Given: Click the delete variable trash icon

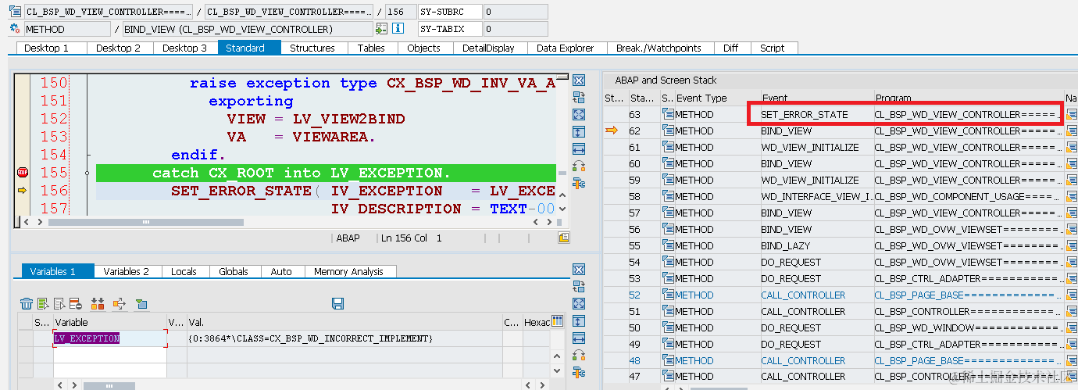Looking at the screenshot, I should click(x=27, y=303).
